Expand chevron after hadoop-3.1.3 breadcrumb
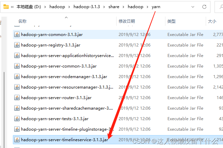Viewport: 223px width, 148px height. [104, 7]
